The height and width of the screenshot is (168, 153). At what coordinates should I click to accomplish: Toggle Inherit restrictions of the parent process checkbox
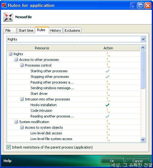(x=8, y=147)
